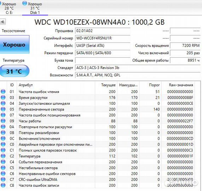The image size is (202, 191).
Task: Select the standard field ACS-3 Revision 3b
Action: [x=138, y=68]
